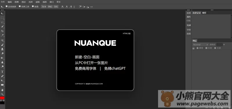Open the 文件 File menu

coord(3,2)
